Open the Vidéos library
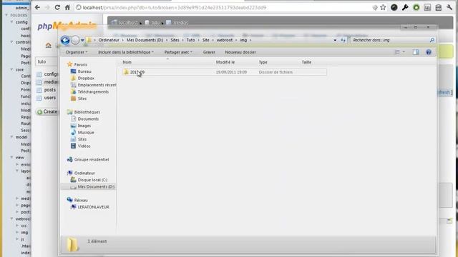The width and height of the screenshot is (458, 257). click(x=84, y=146)
